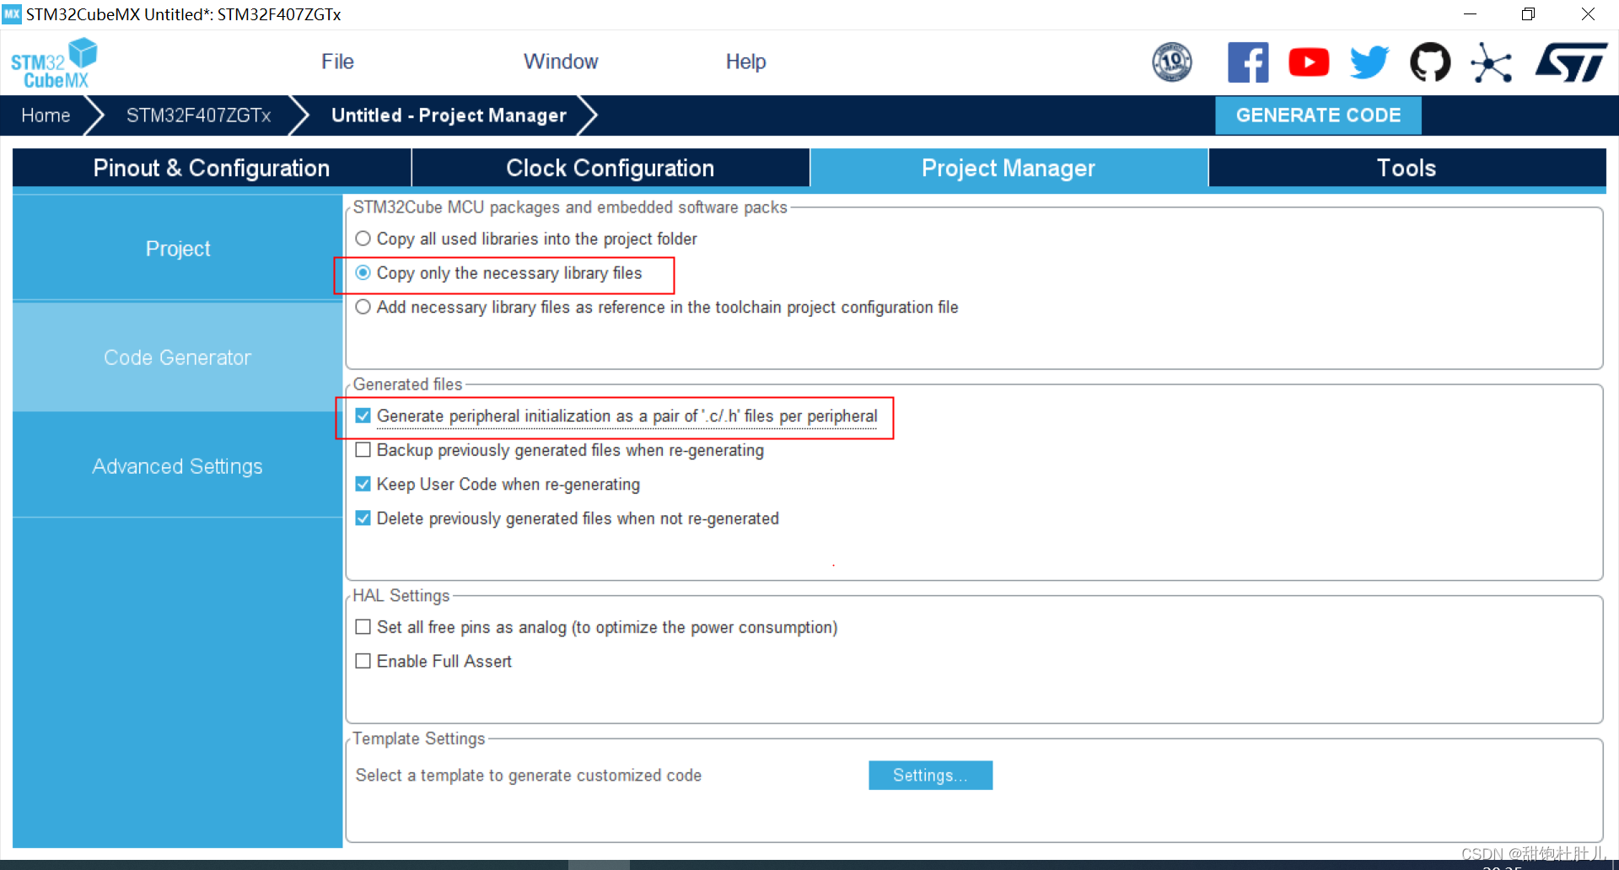Open the GitHub icon link
Screen dimensions: 1619x870
coord(1430,62)
